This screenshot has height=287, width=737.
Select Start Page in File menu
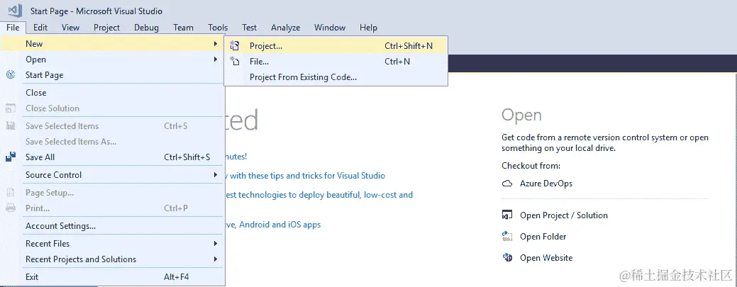tap(112, 74)
